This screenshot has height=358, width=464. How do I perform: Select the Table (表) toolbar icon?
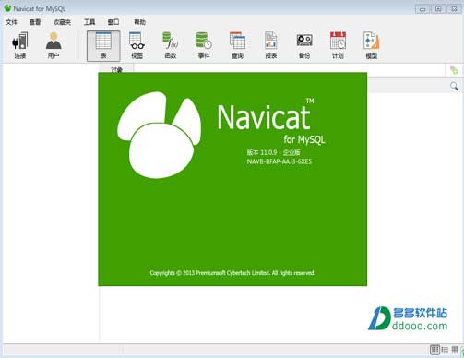(103, 45)
